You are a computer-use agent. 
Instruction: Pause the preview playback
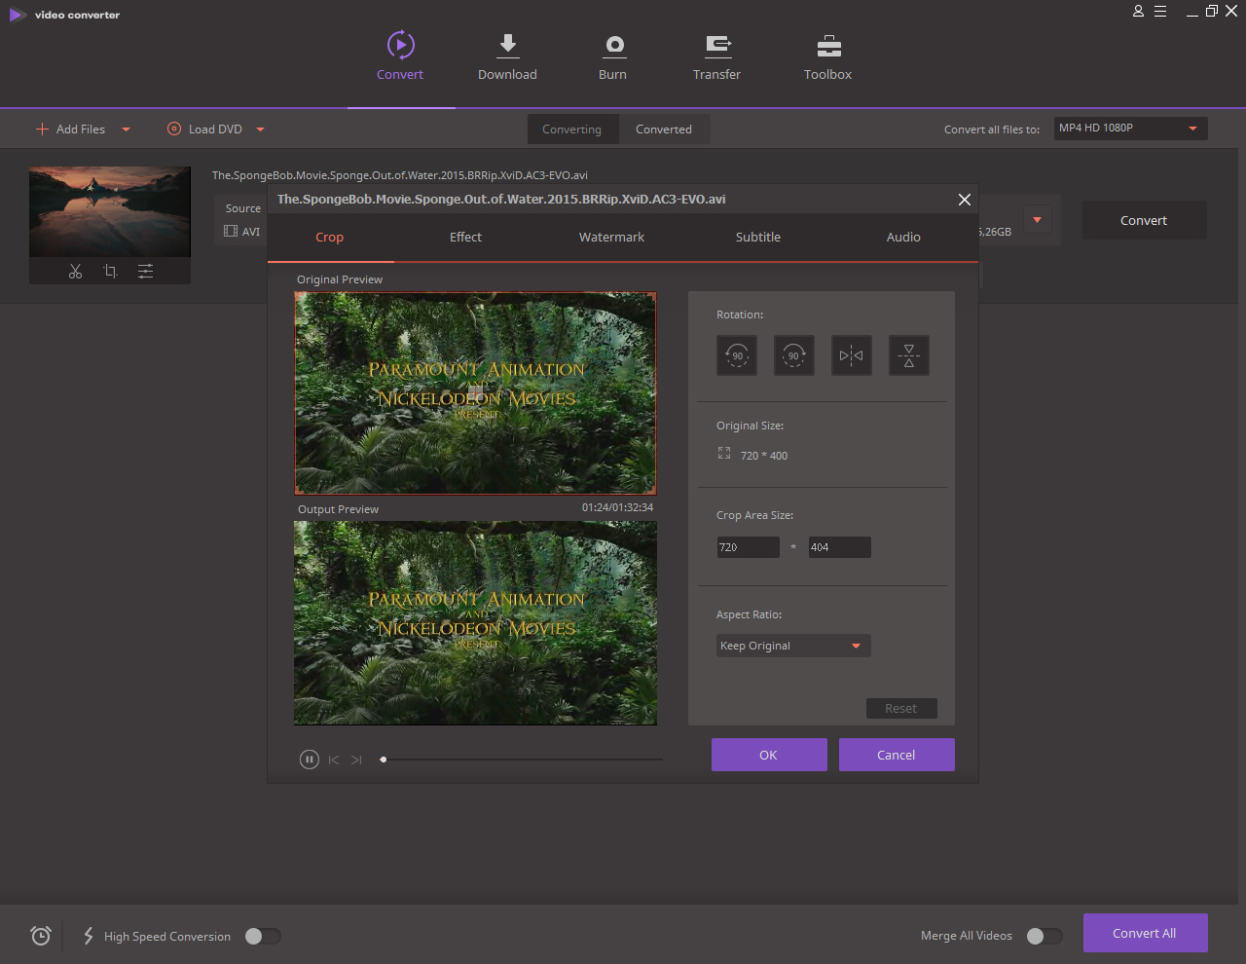point(309,760)
